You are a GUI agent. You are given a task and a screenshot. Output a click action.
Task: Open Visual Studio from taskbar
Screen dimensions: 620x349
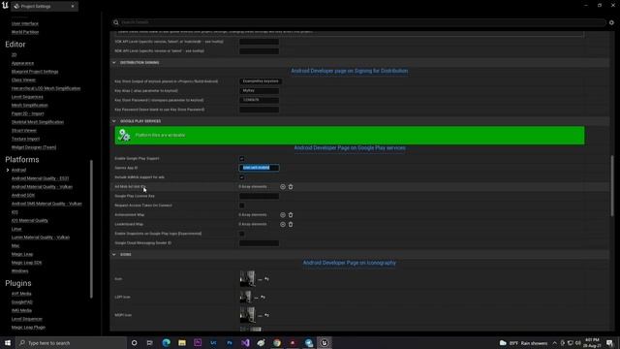[245, 342]
